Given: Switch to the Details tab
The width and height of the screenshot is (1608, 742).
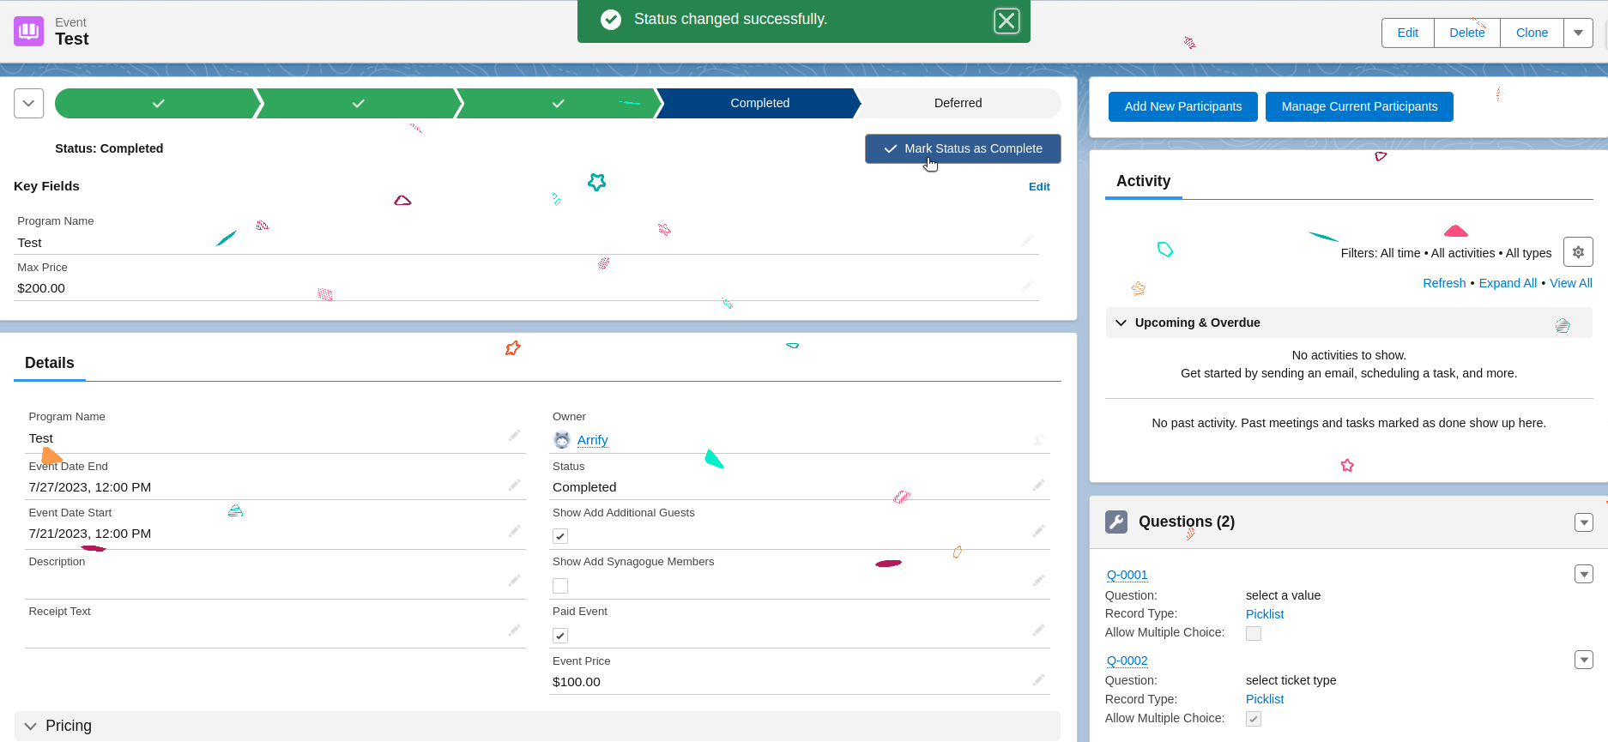Looking at the screenshot, I should 50,363.
